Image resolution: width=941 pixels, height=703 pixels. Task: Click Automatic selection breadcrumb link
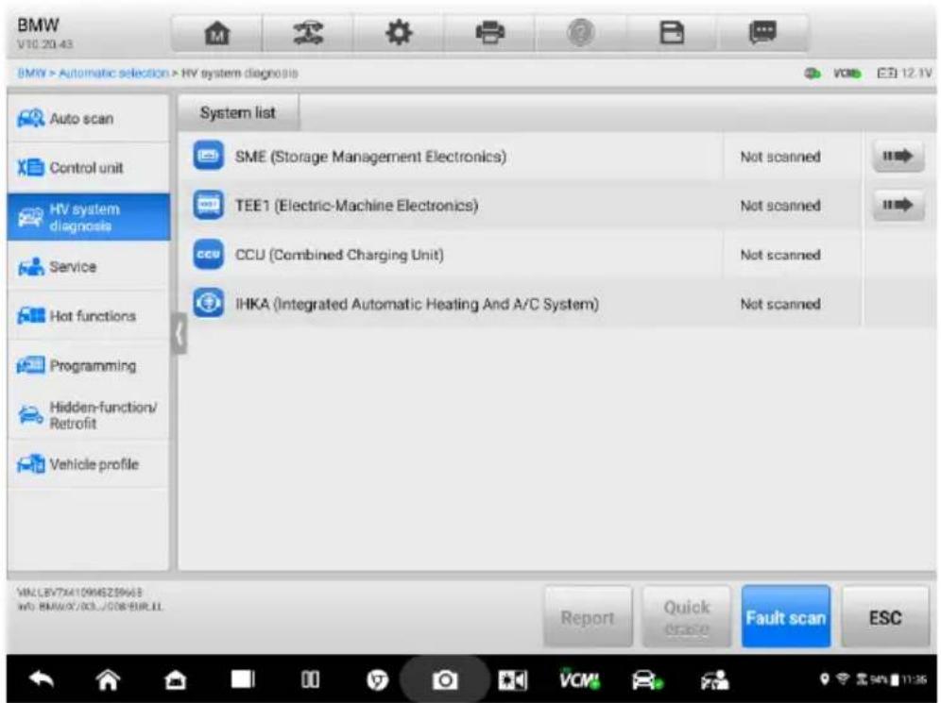tap(113, 73)
